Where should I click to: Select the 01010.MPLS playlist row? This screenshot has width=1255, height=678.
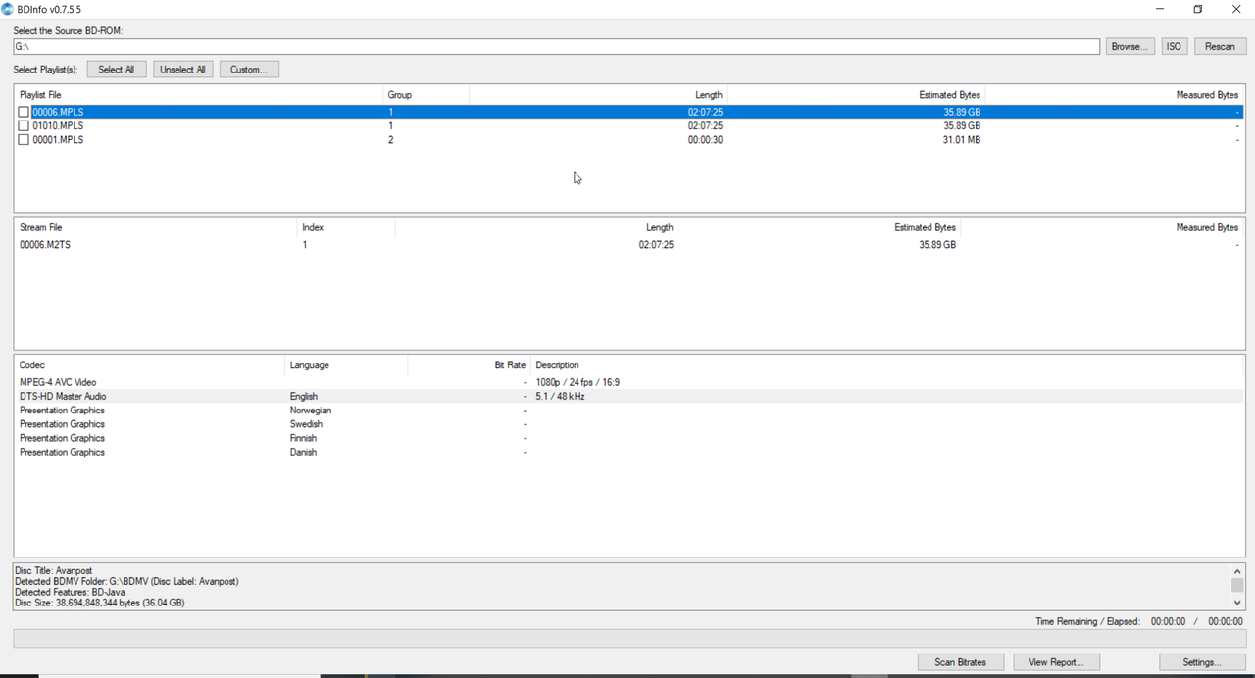pyautogui.click(x=628, y=125)
